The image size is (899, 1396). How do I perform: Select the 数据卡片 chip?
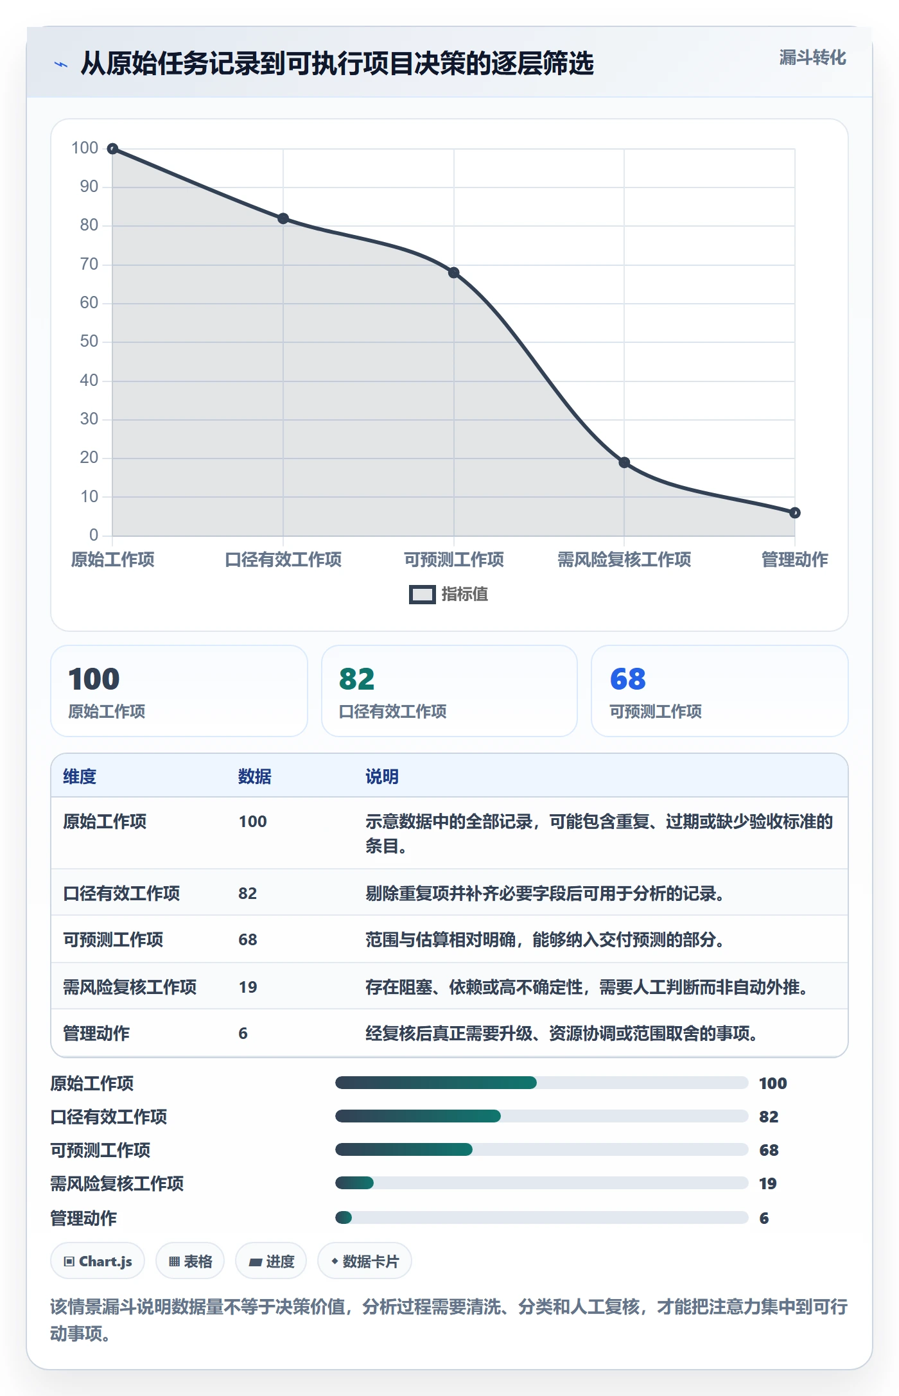[364, 1261]
